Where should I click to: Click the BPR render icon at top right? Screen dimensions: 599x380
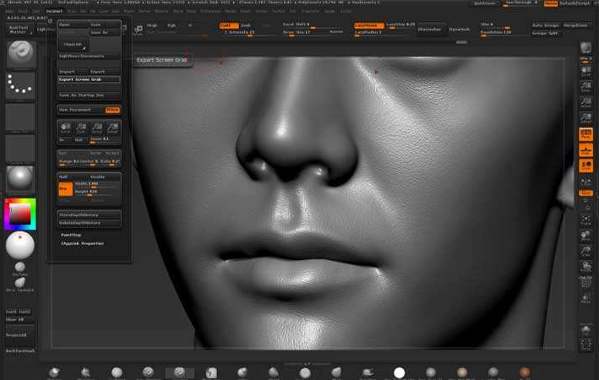585,45
